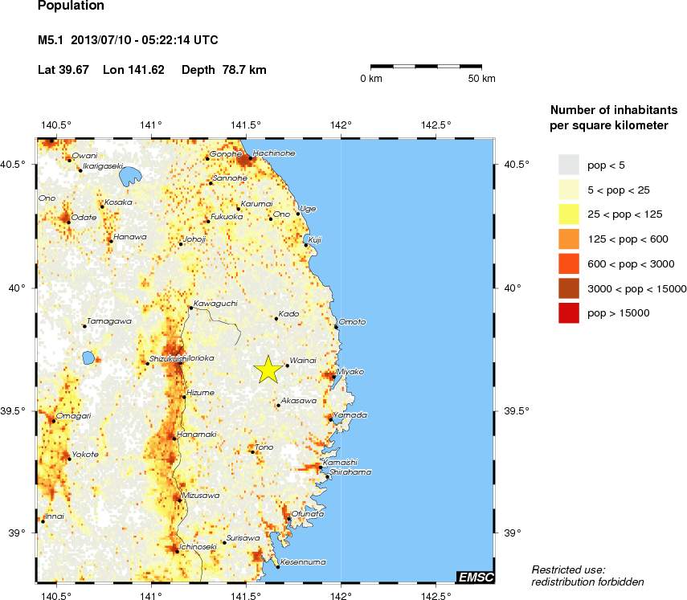
Task: Click the 0 to 50 km scale bar
Action: [426, 65]
